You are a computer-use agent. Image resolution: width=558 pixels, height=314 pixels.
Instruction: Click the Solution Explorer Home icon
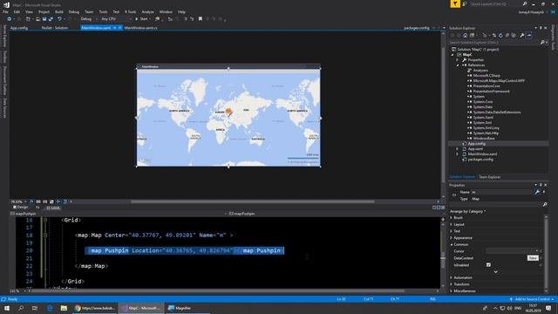pos(465,35)
